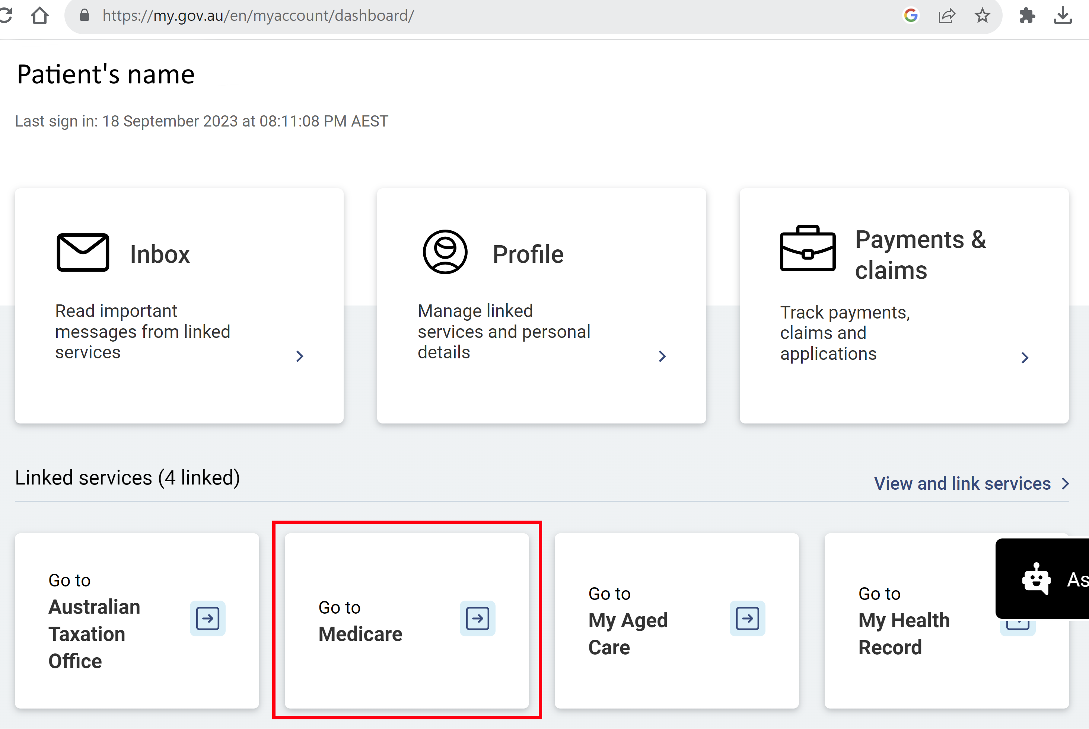Go to Medicare linked service
1089x729 pixels.
click(x=407, y=621)
